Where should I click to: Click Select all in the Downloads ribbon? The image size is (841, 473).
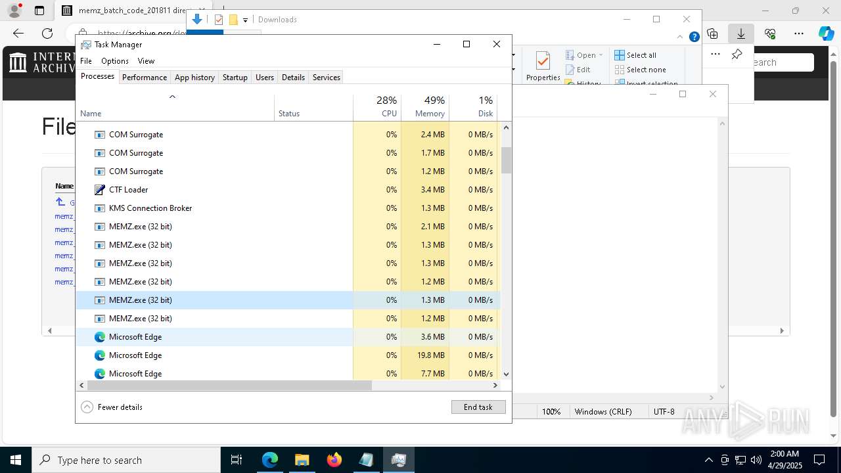click(635, 55)
